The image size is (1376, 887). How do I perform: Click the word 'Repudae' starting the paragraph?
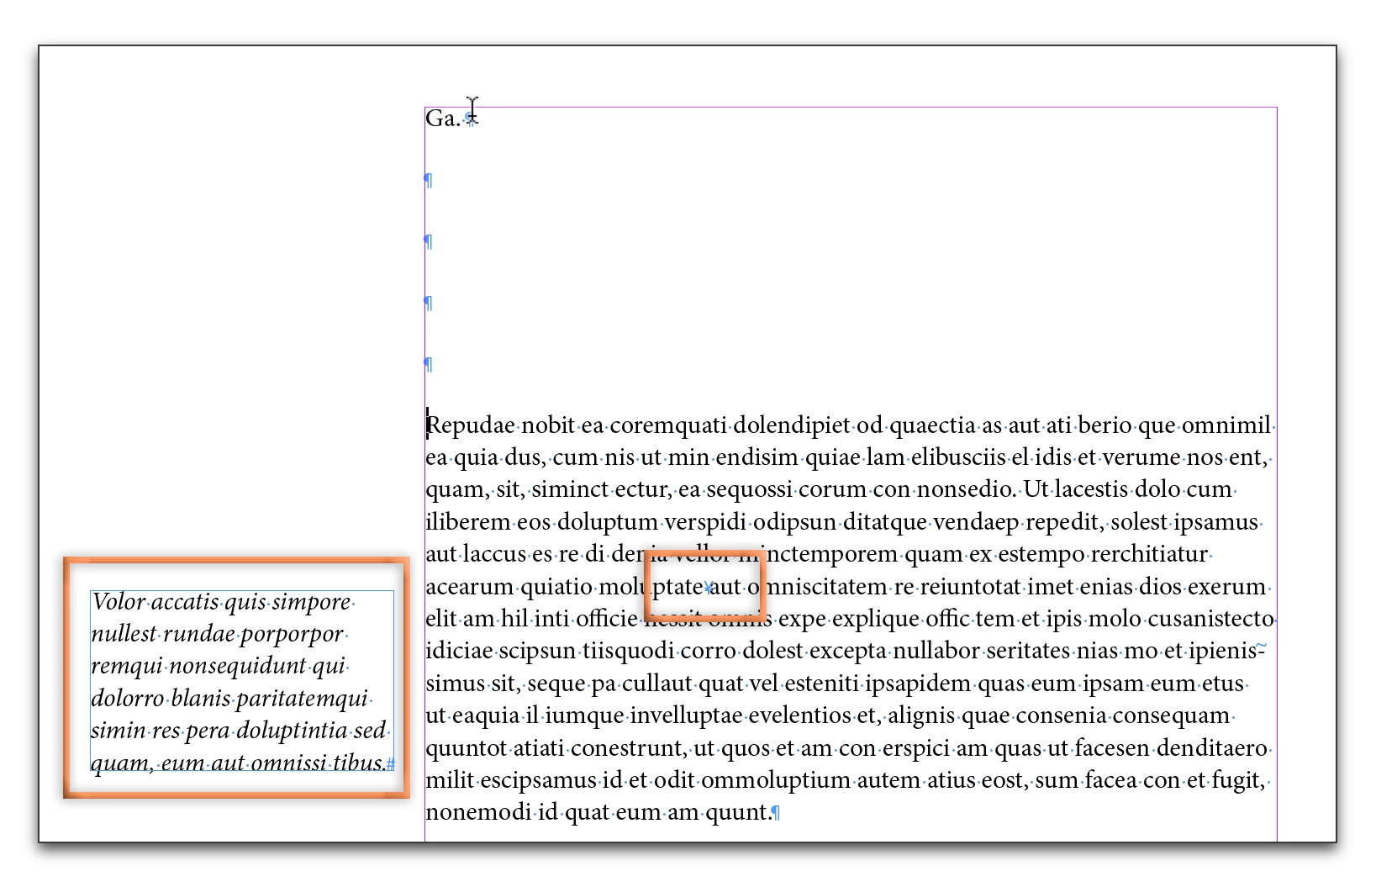point(470,426)
